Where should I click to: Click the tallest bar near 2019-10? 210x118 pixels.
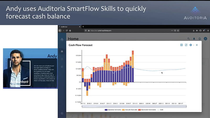pos(133,66)
